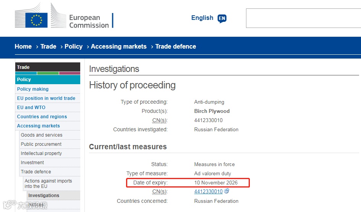361x212 pixels.
Task: Select Policy in the breadcrumb bar
Action: pyautogui.click(x=73, y=46)
